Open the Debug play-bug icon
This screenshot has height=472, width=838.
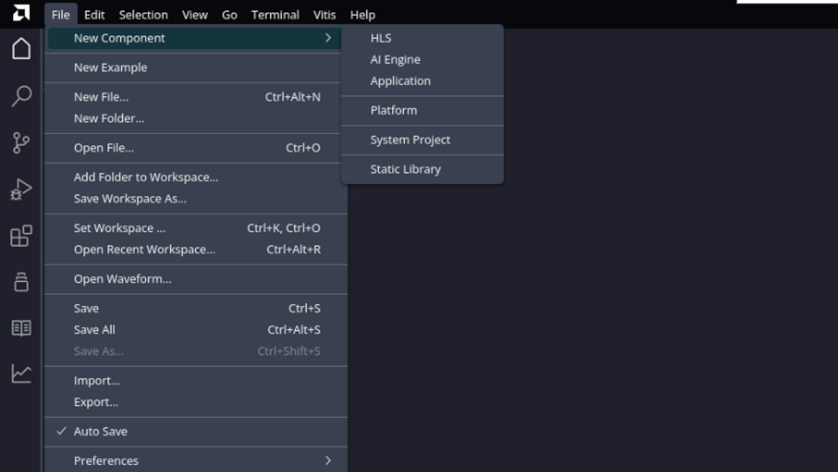click(22, 189)
